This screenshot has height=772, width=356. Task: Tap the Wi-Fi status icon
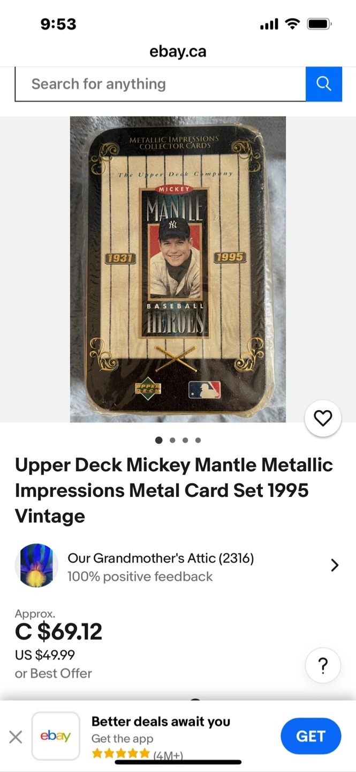[x=292, y=24]
